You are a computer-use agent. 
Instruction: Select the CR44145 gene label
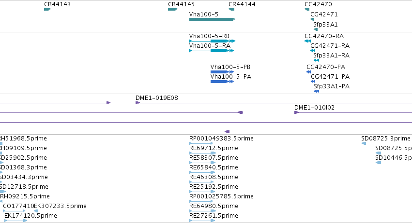[x=181, y=4]
